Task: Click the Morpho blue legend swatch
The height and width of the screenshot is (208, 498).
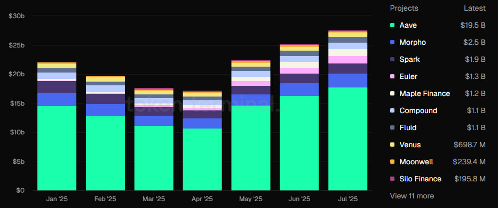Action: (392, 43)
